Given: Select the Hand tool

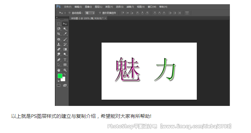Looking at the screenshot, I should pyautogui.click(x=59, y=70).
